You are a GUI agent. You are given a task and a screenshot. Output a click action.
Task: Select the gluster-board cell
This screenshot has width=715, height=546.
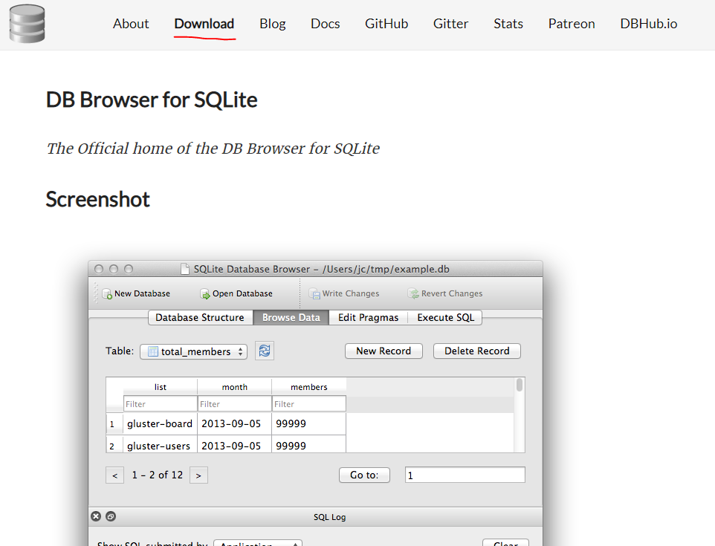click(160, 424)
